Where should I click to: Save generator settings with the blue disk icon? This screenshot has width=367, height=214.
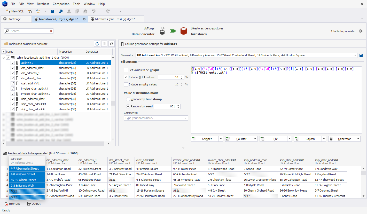[361, 55]
